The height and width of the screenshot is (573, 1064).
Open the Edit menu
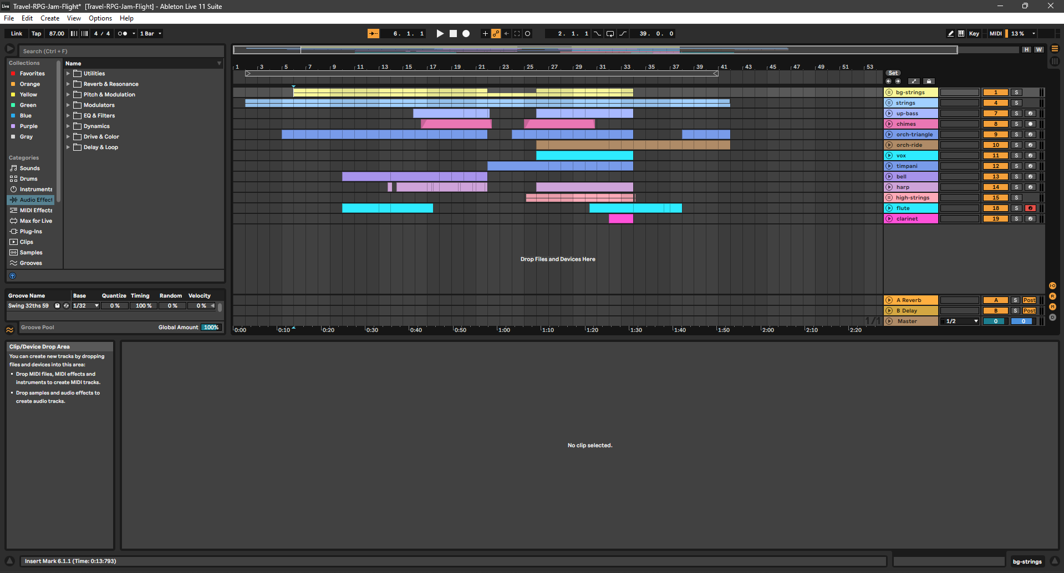pyautogui.click(x=27, y=18)
